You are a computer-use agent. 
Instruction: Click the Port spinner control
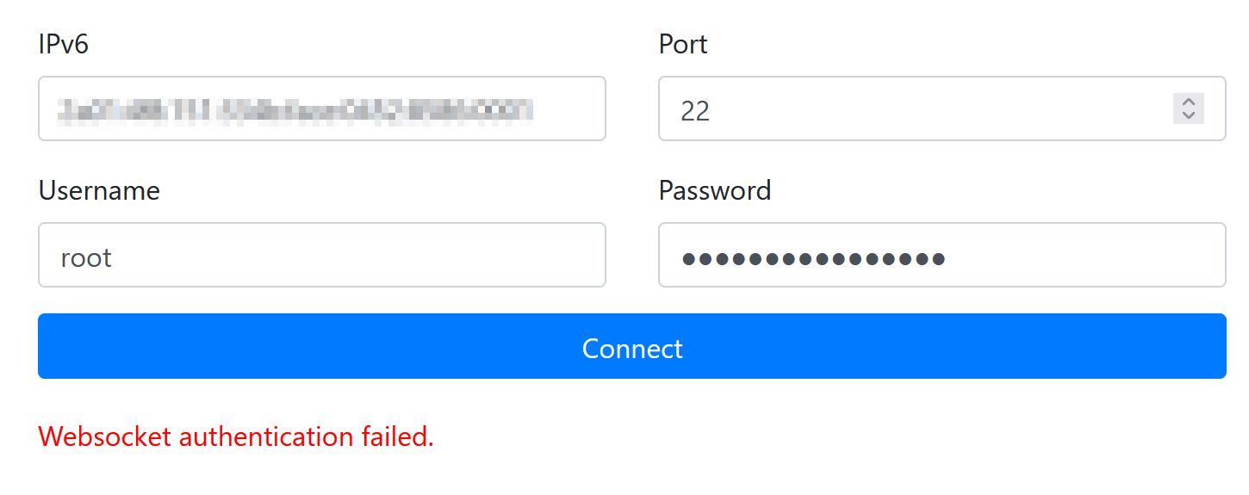click(x=1189, y=108)
